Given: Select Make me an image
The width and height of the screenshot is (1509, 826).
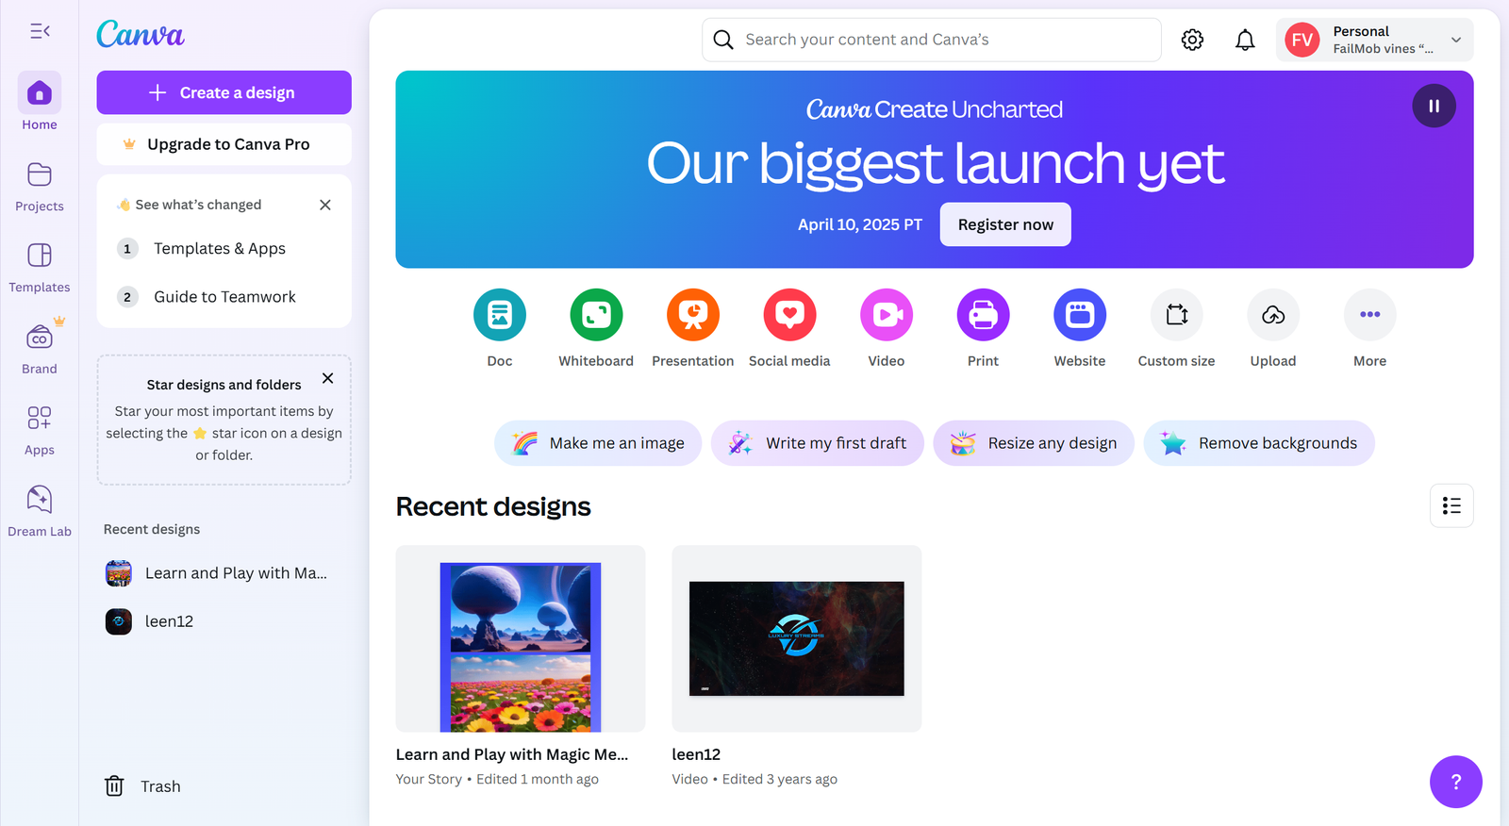Looking at the screenshot, I should click(598, 443).
